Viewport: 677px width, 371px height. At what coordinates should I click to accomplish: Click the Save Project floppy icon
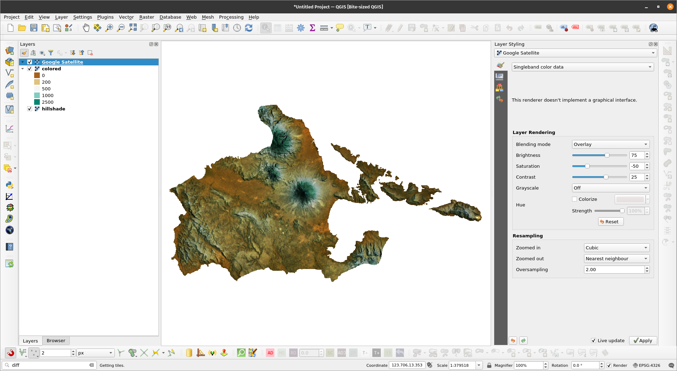[x=34, y=28]
